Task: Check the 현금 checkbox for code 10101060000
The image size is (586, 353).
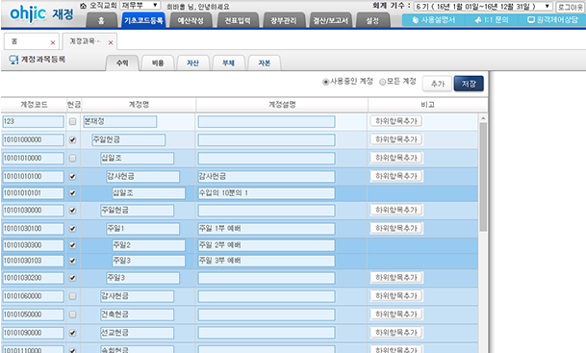Action: pos(72,296)
